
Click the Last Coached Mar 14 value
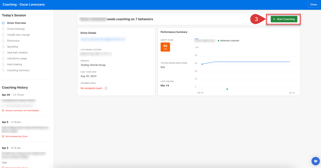pos(165,86)
